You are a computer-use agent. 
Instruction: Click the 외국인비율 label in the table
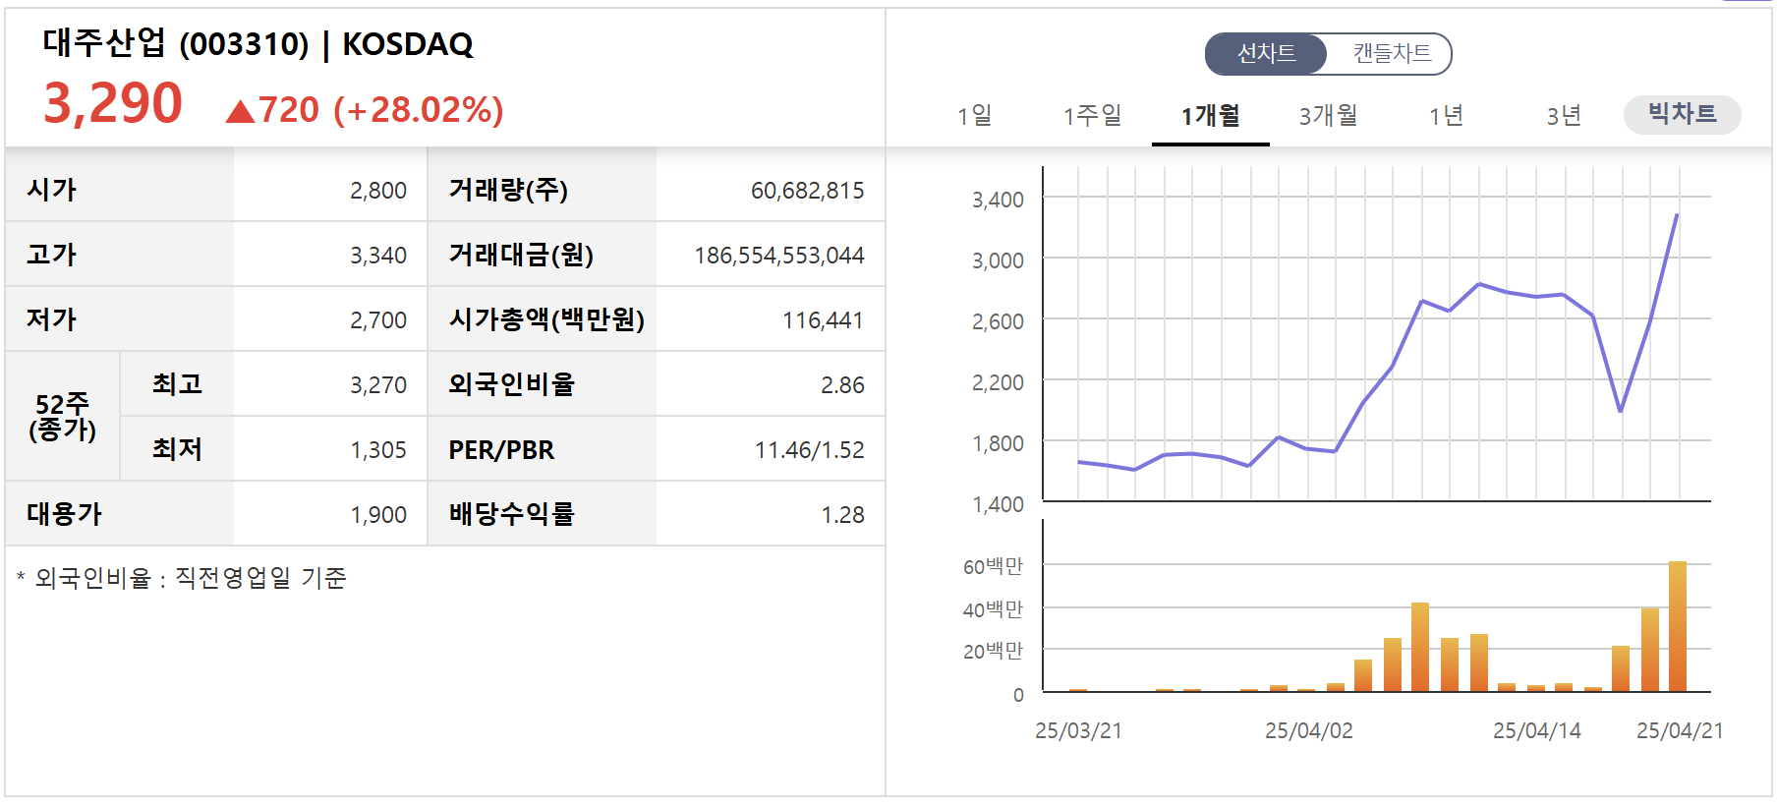(x=511, y=384)
